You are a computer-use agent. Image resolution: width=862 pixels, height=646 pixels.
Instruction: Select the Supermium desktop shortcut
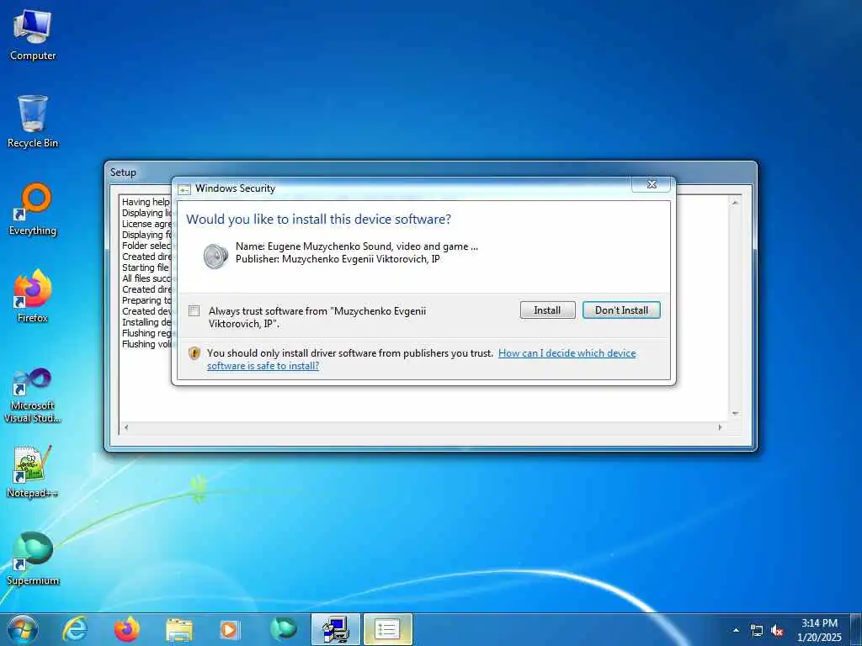(33, 559)
